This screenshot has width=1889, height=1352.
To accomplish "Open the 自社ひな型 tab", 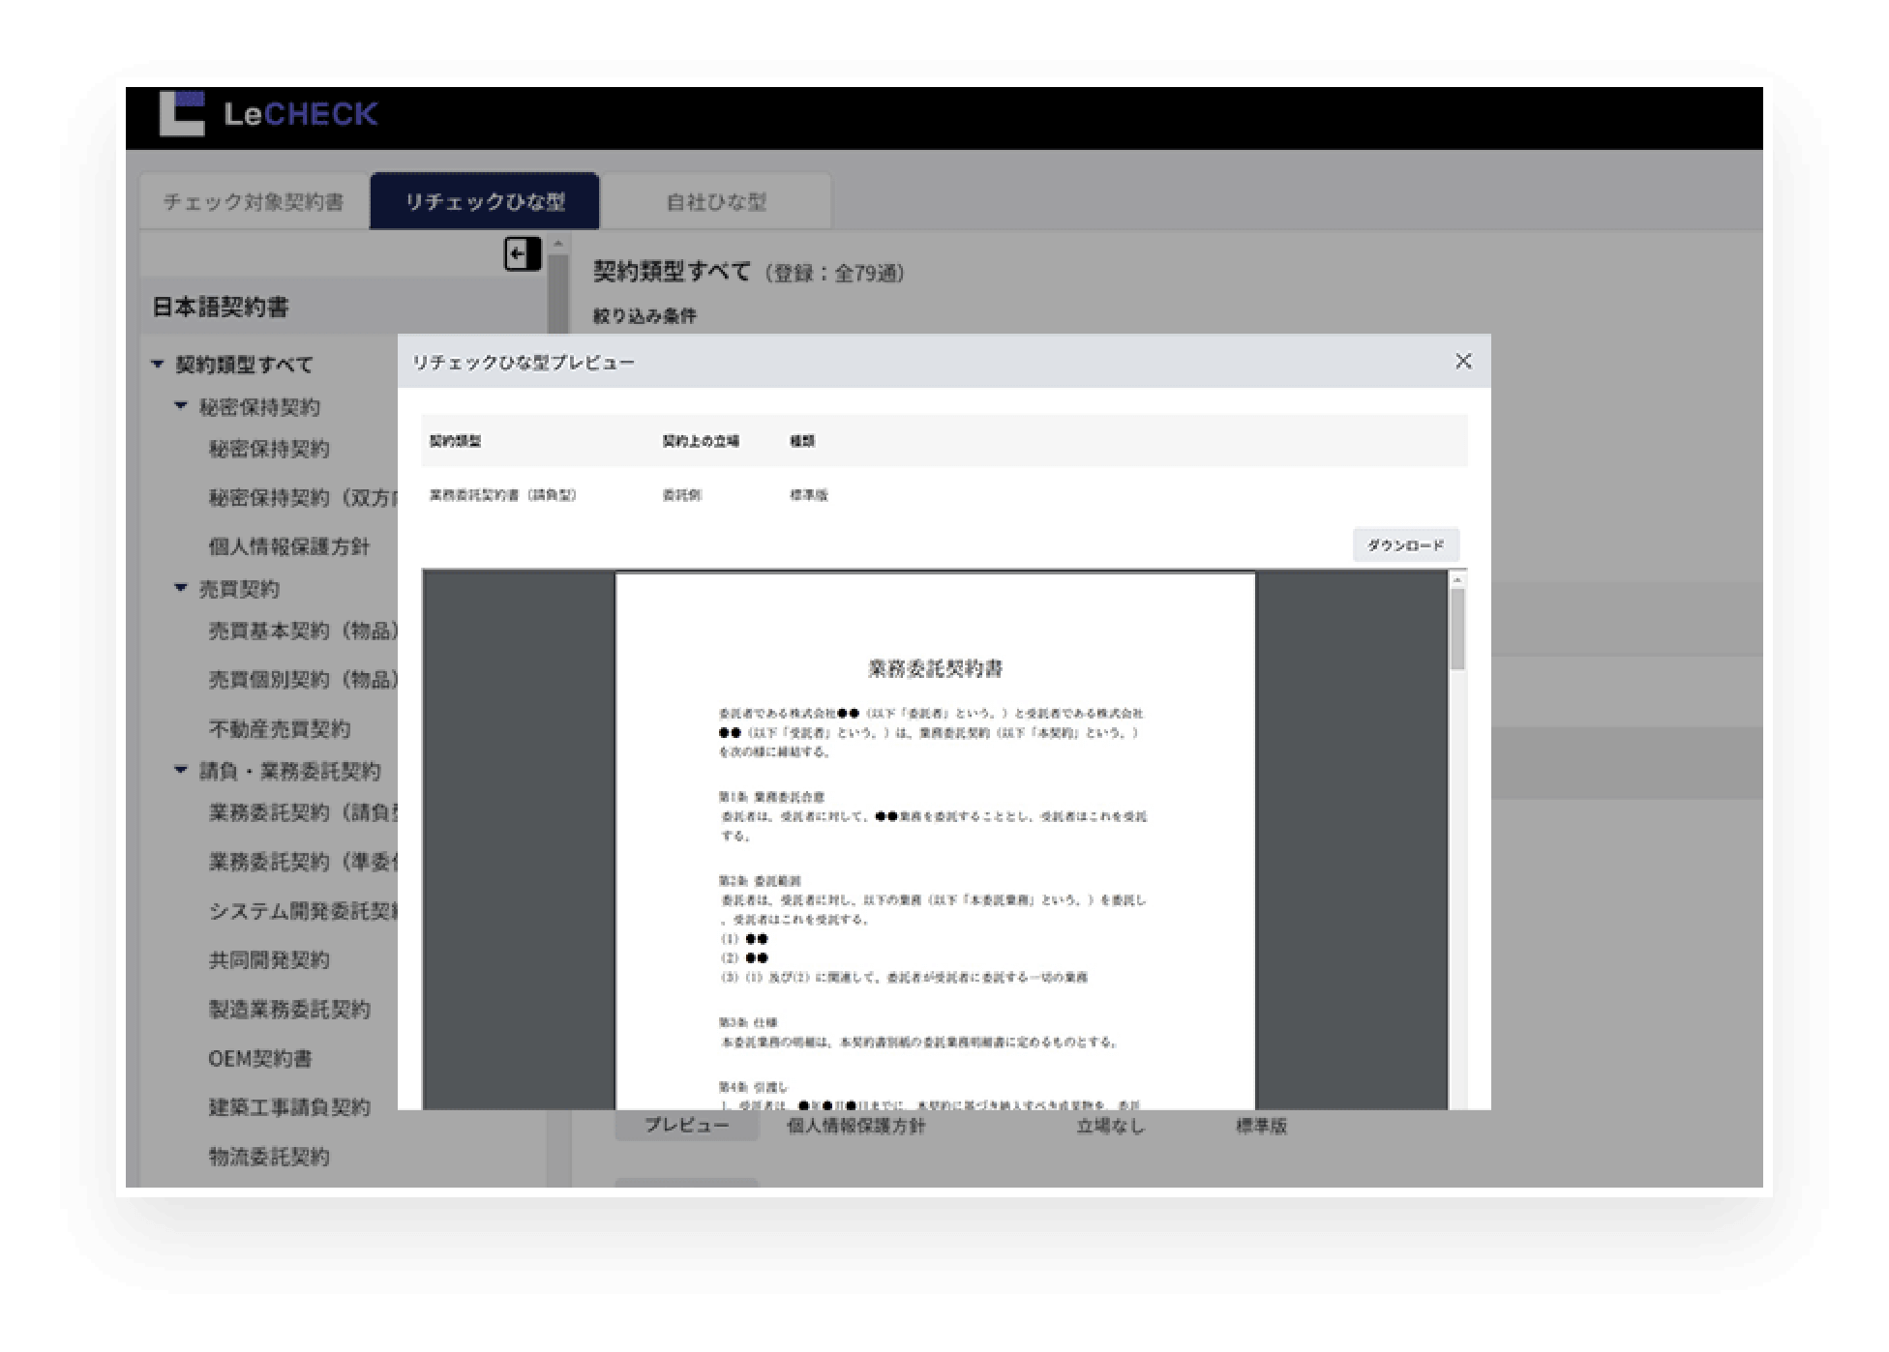I will (x=716, y=201).
